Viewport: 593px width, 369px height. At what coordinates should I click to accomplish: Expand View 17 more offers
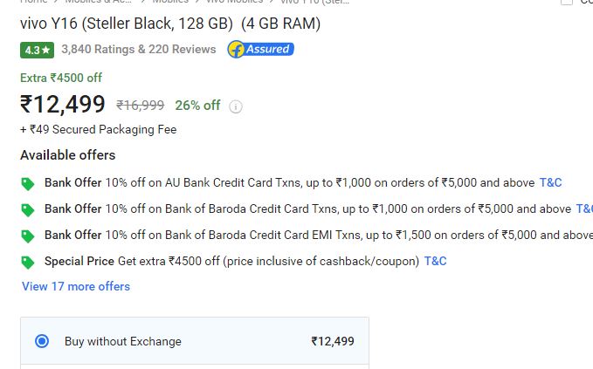tap(76, 286)
